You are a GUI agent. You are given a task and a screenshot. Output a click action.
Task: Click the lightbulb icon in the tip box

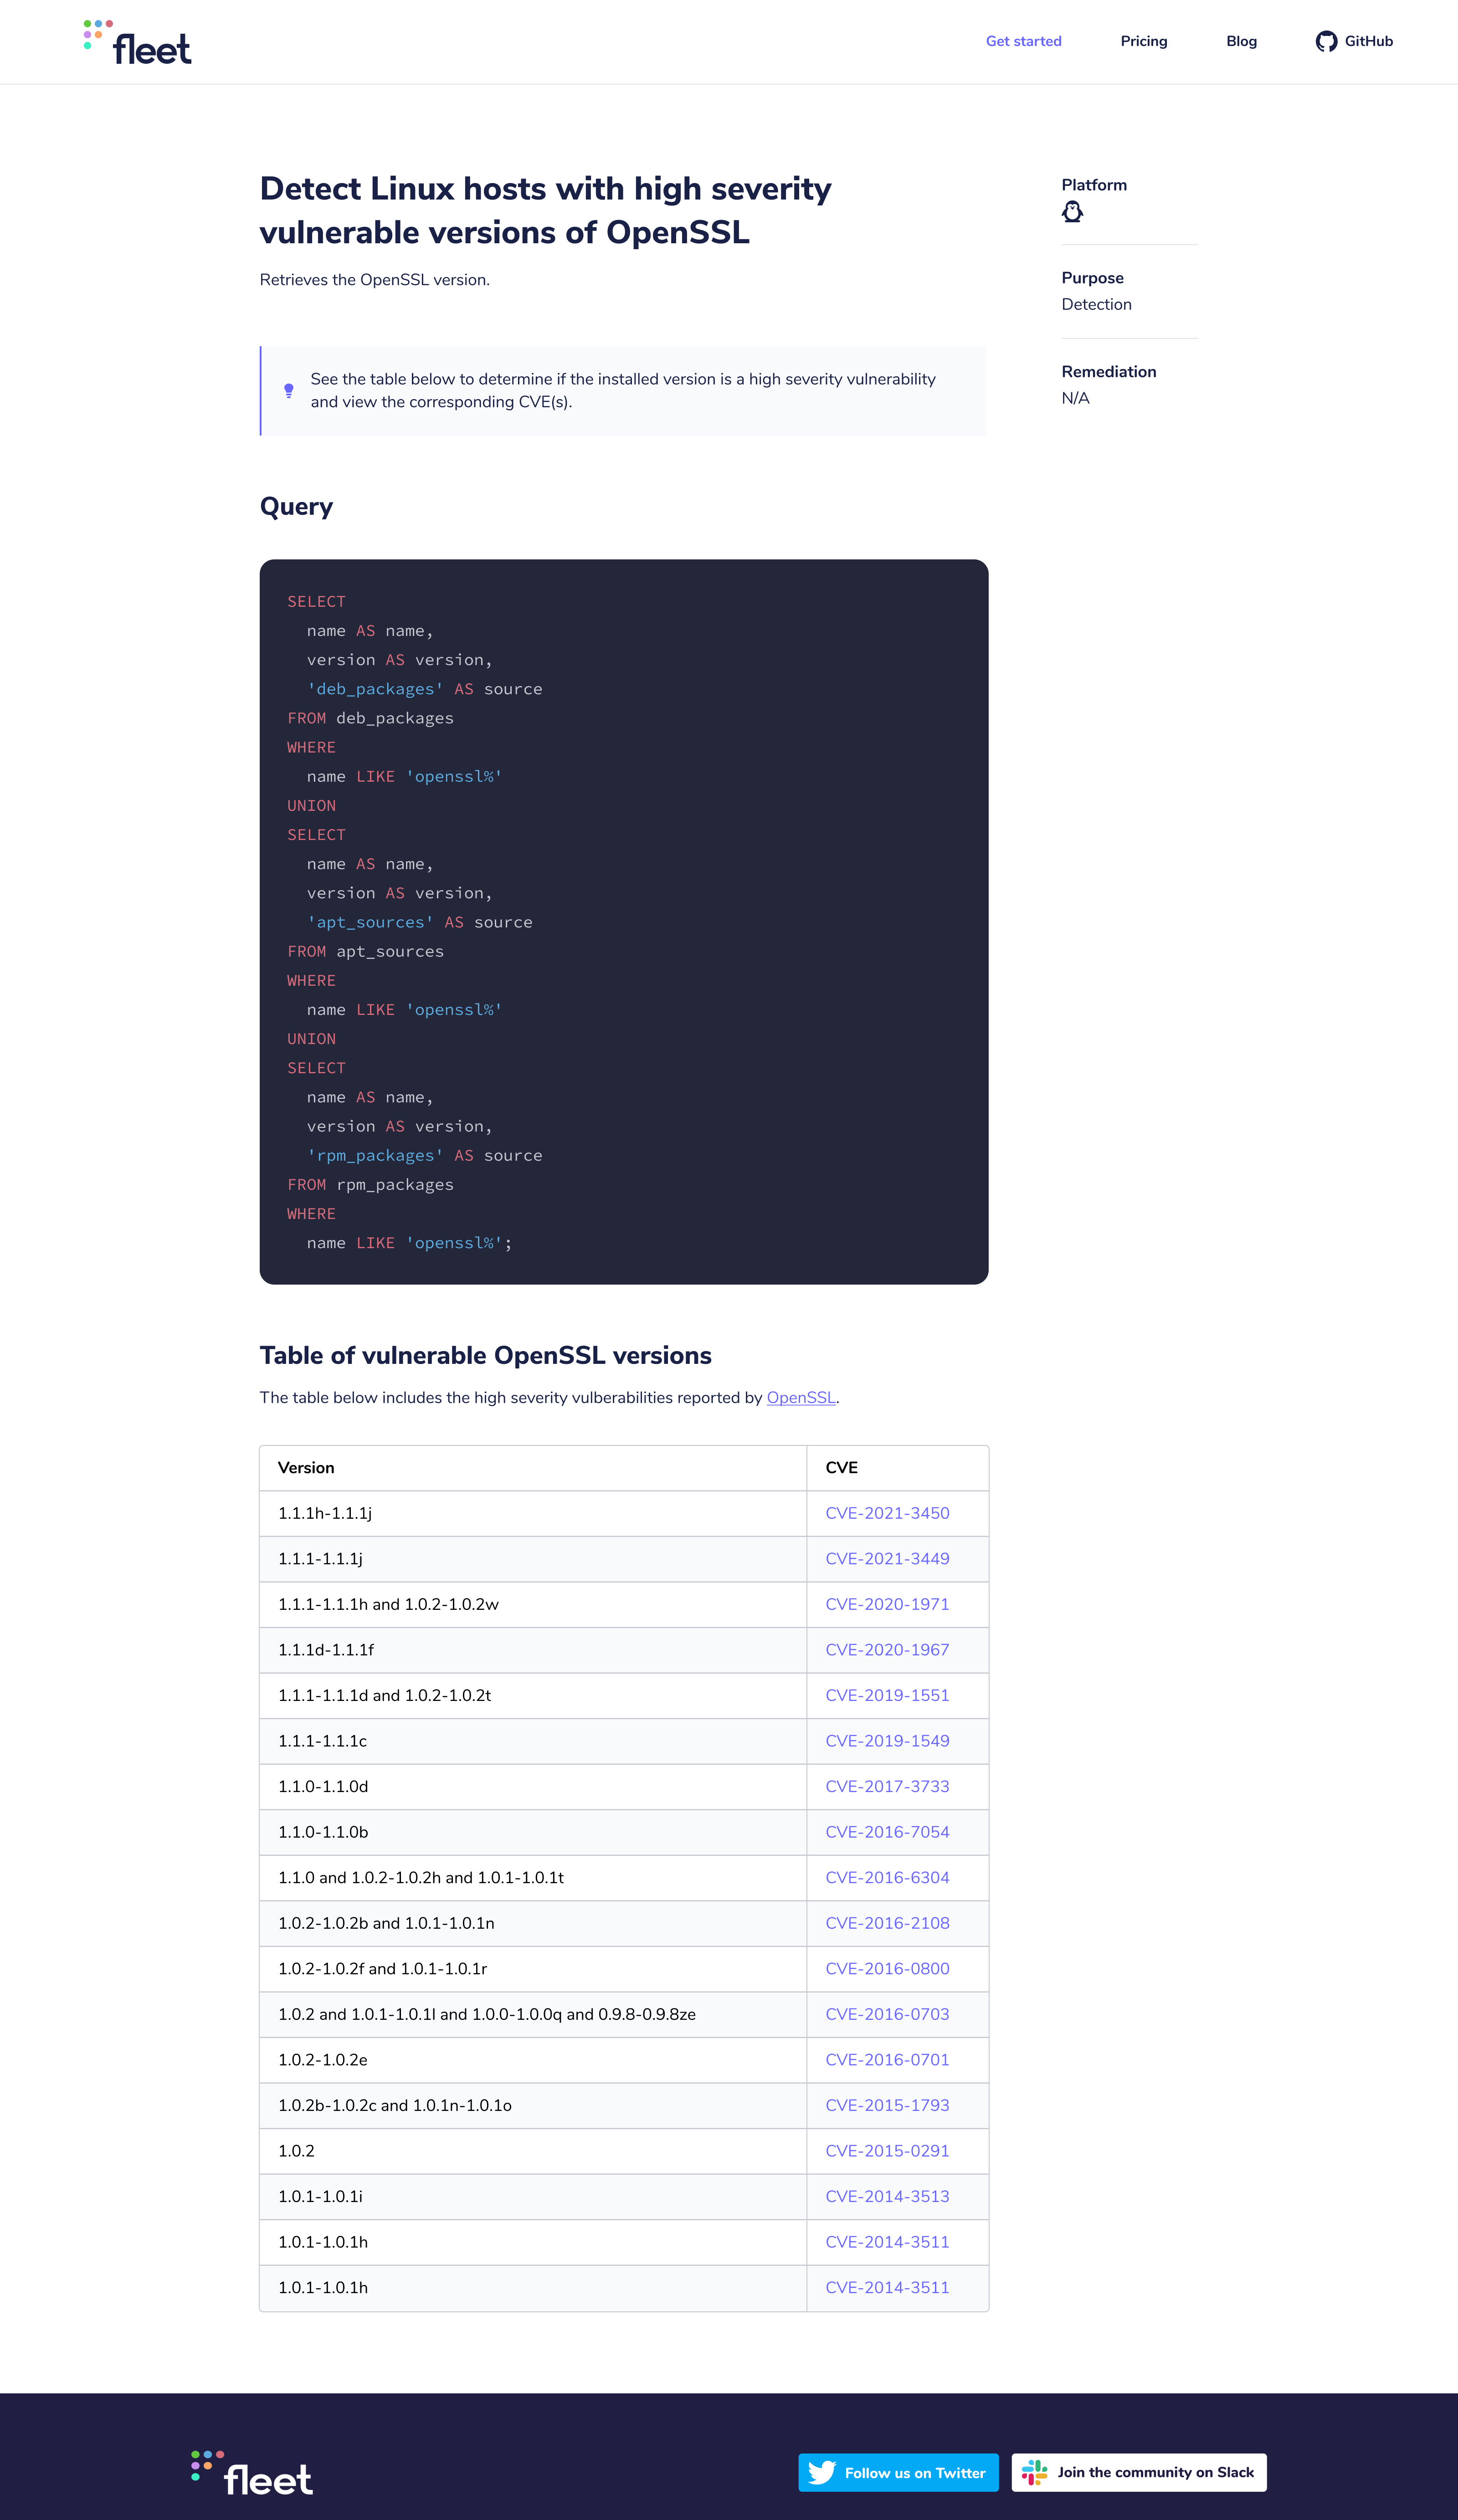(288, 391)
